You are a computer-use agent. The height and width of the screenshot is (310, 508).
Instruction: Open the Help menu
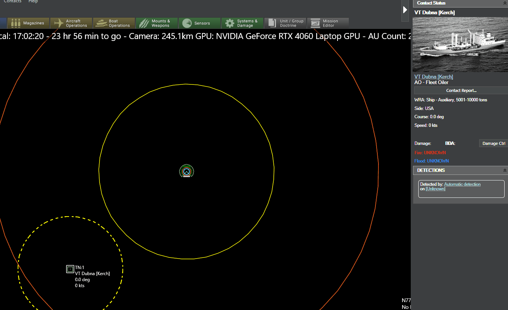pyautogui.click(x=33, y=2)
